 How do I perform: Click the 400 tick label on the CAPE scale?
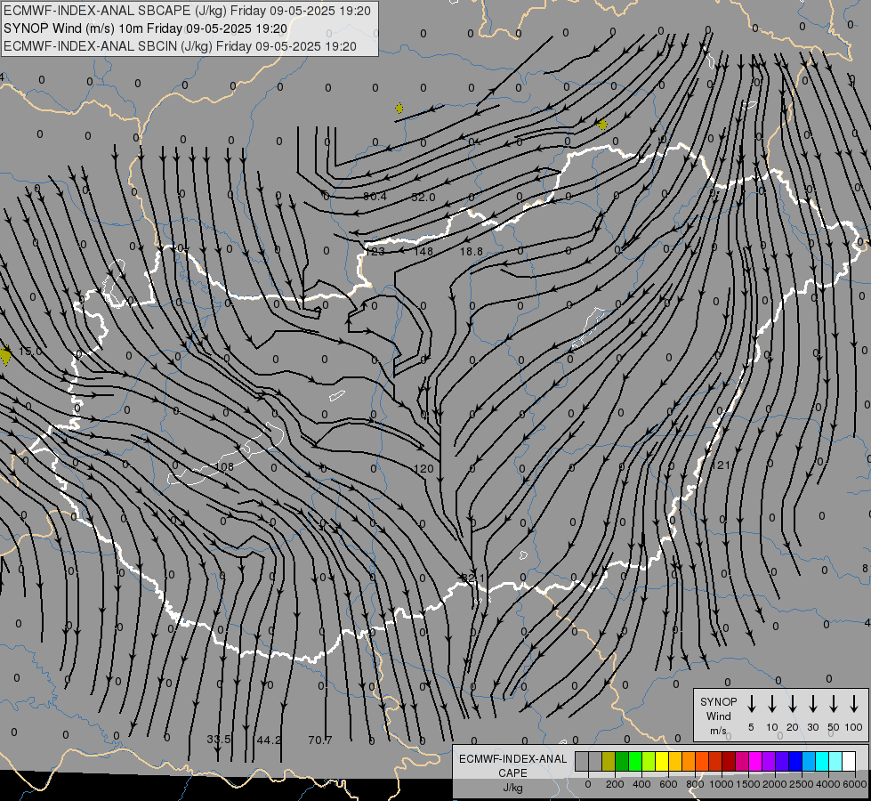[641, 784]
